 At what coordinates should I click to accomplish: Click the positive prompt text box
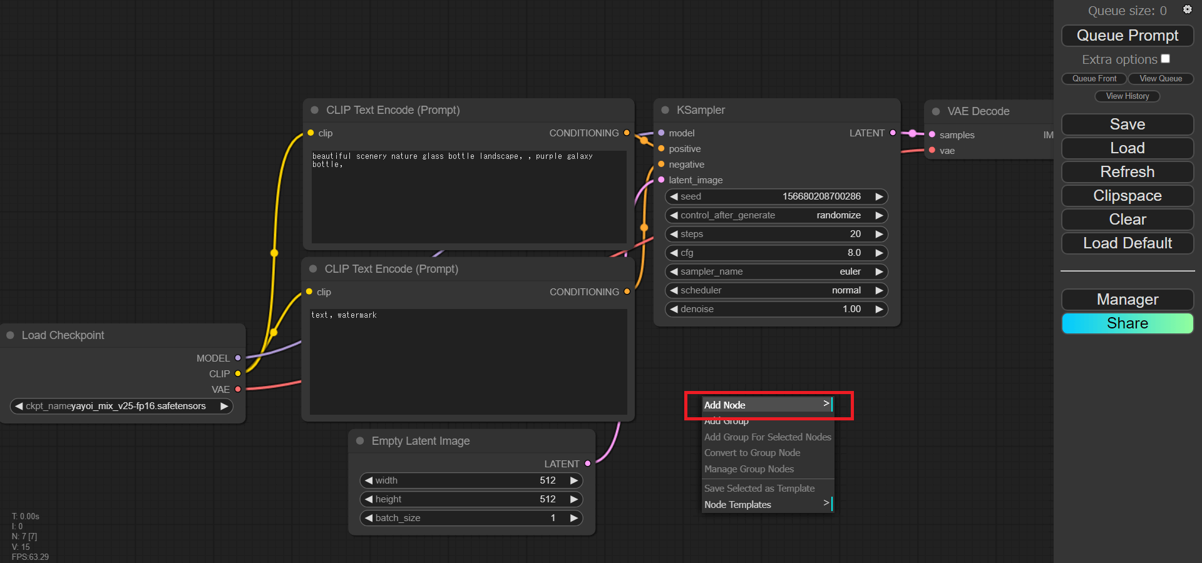click(x=468, y=196)
